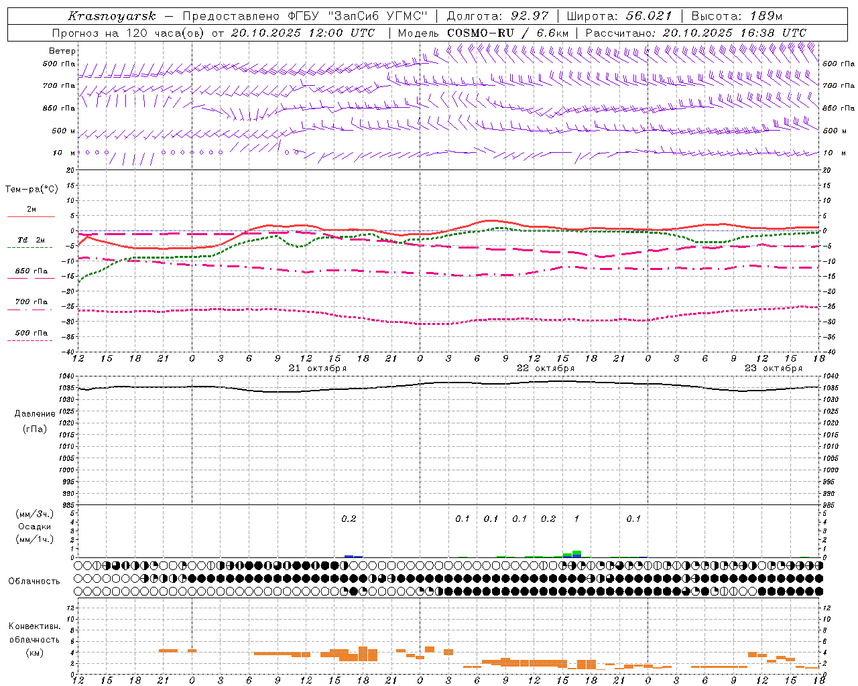Click the Давление panel label
Viewport: 858px width, 686px height.
(x=35, y=414)
